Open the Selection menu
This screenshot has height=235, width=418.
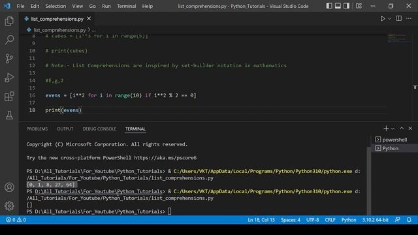56,6
